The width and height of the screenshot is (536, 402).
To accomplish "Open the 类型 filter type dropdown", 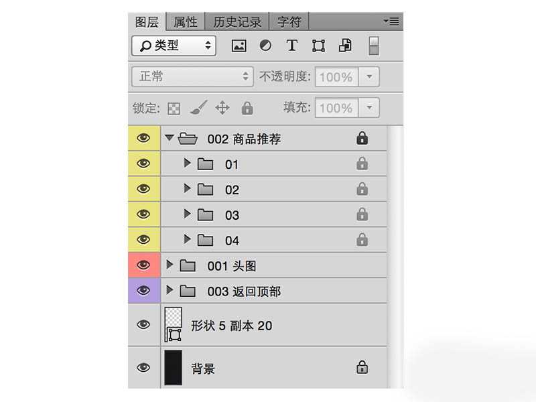I will click(x=174, y=46).
